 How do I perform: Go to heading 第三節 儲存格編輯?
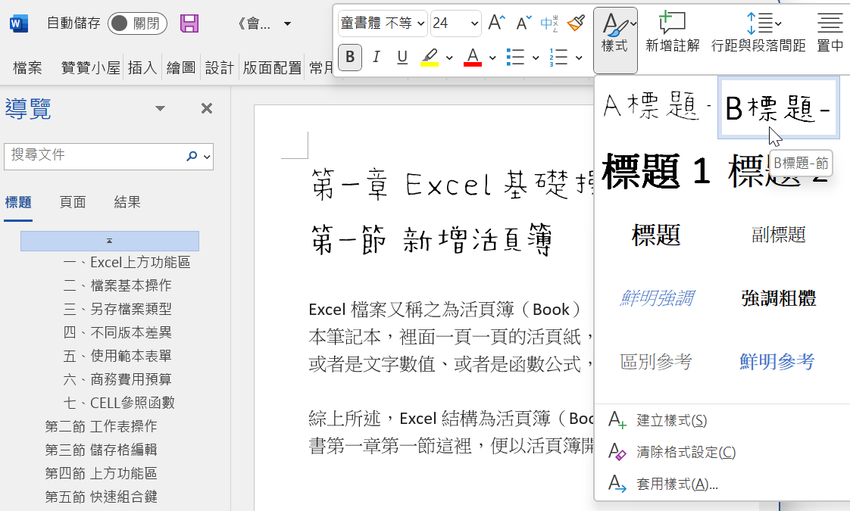point(101,450)
